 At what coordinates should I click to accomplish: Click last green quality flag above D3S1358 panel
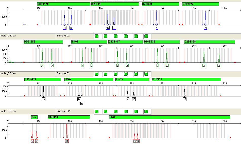pyautogui.click(x=146, y=36)
